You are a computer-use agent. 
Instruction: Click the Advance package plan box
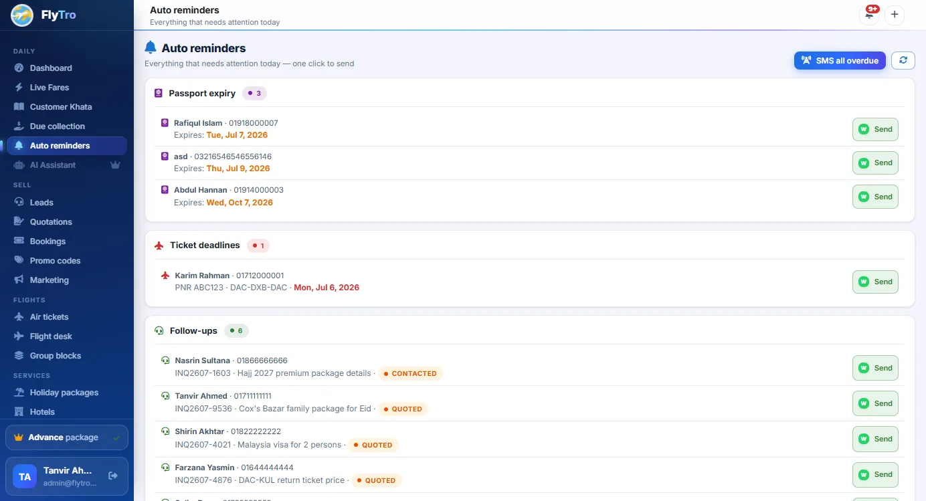coord(67,437)
